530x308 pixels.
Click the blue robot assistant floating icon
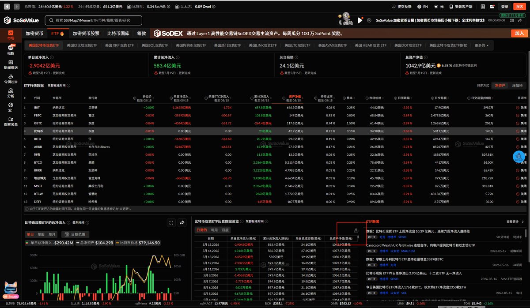coord(520,156)
